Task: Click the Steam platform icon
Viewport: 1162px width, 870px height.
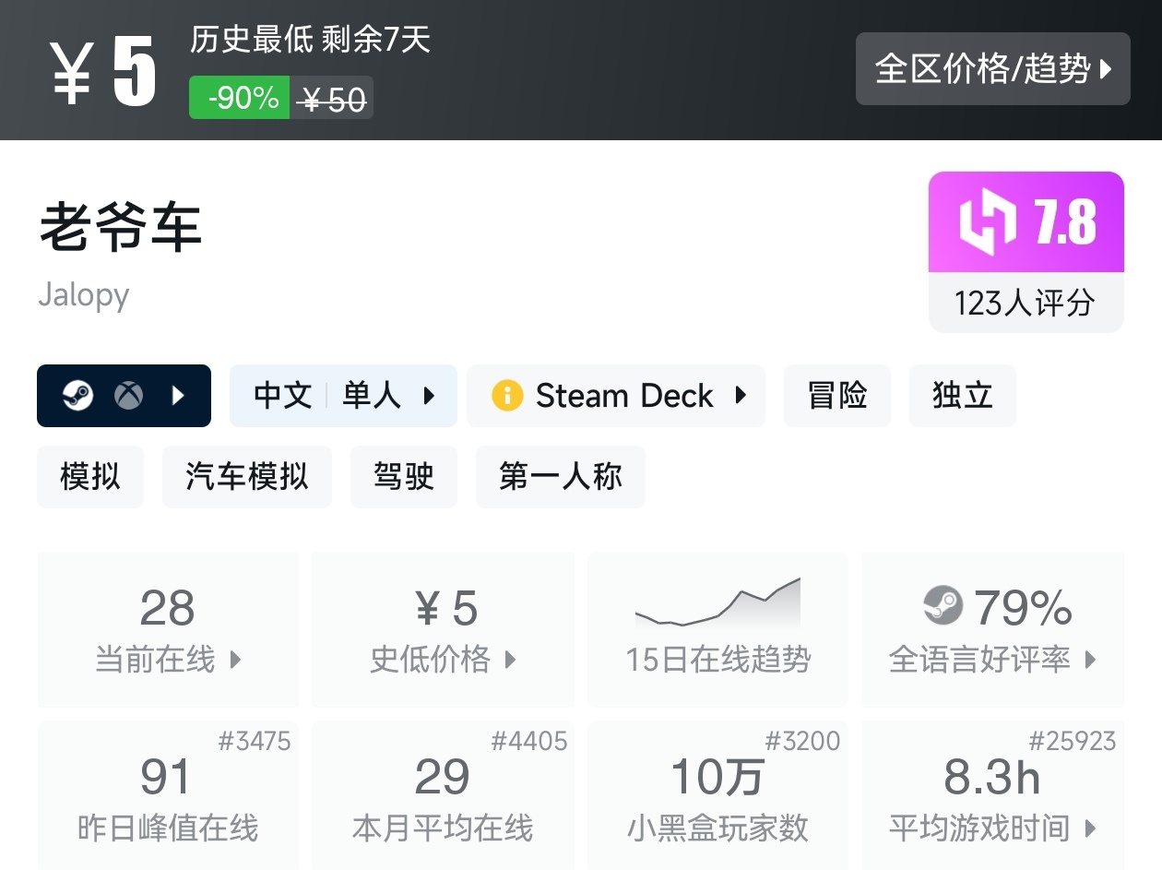Action: [x=77, y=396]
